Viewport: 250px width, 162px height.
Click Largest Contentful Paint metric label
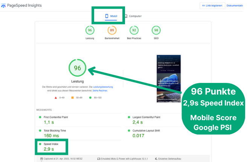tap(146, 117)
